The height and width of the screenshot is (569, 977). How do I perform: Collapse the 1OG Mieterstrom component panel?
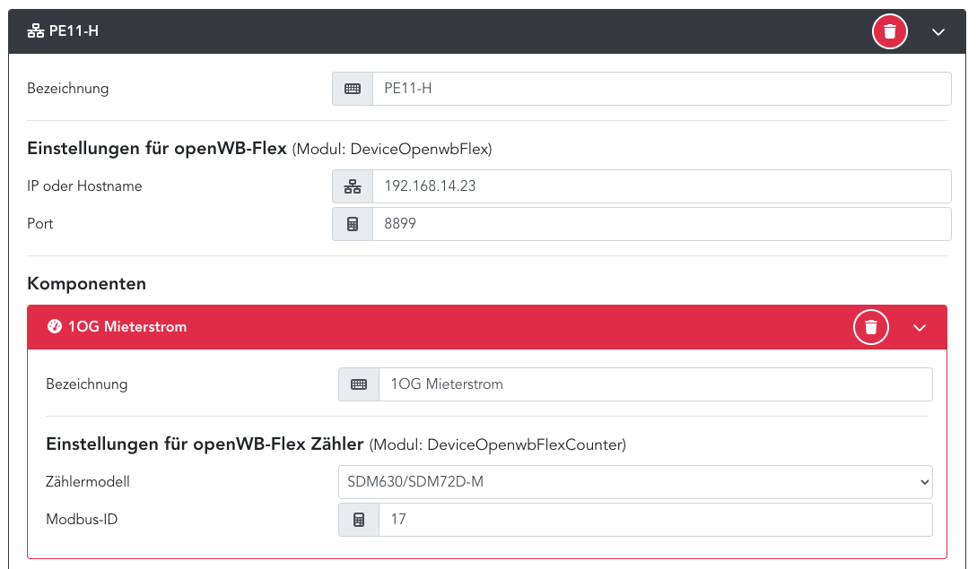coord(919,328)
